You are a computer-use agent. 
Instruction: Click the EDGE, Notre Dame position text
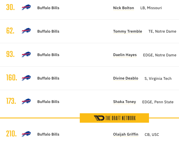tap(160, 55)
